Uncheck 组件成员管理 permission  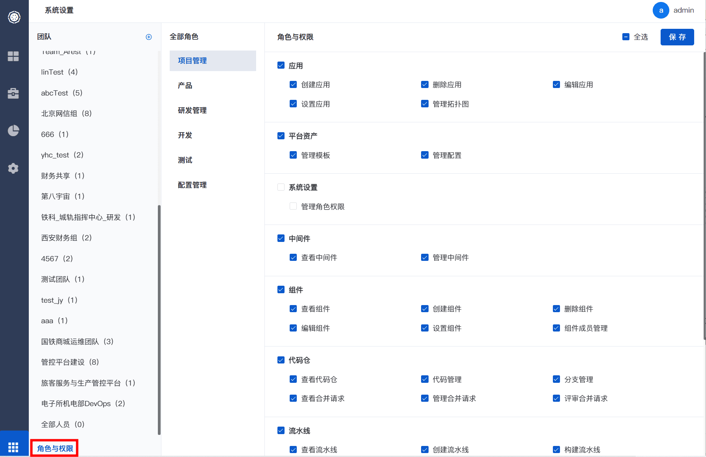click(556, 328)
